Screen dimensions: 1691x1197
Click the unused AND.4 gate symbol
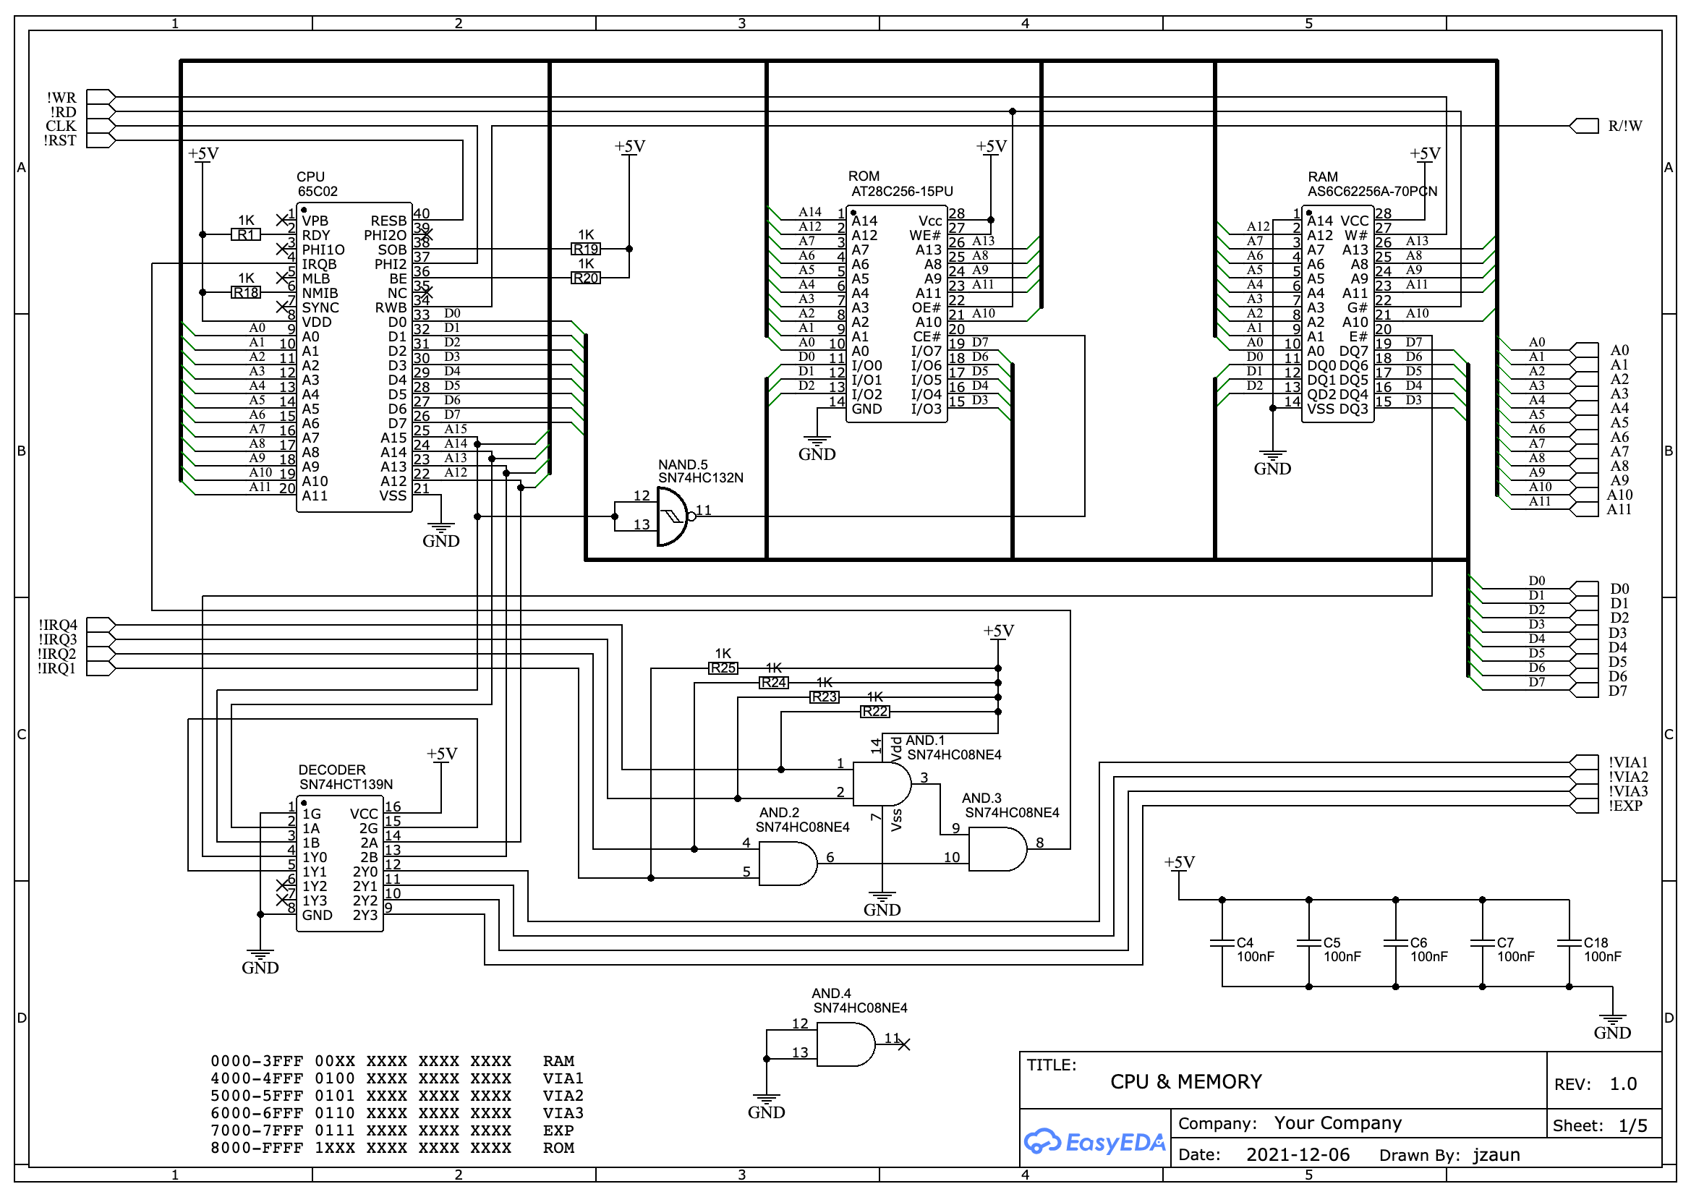(844, 1044)
